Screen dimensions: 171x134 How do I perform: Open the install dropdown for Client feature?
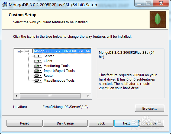click(38, 61)
